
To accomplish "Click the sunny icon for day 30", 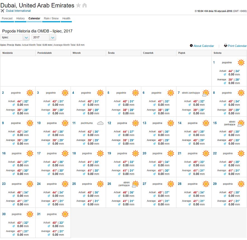I will [30, 214].
